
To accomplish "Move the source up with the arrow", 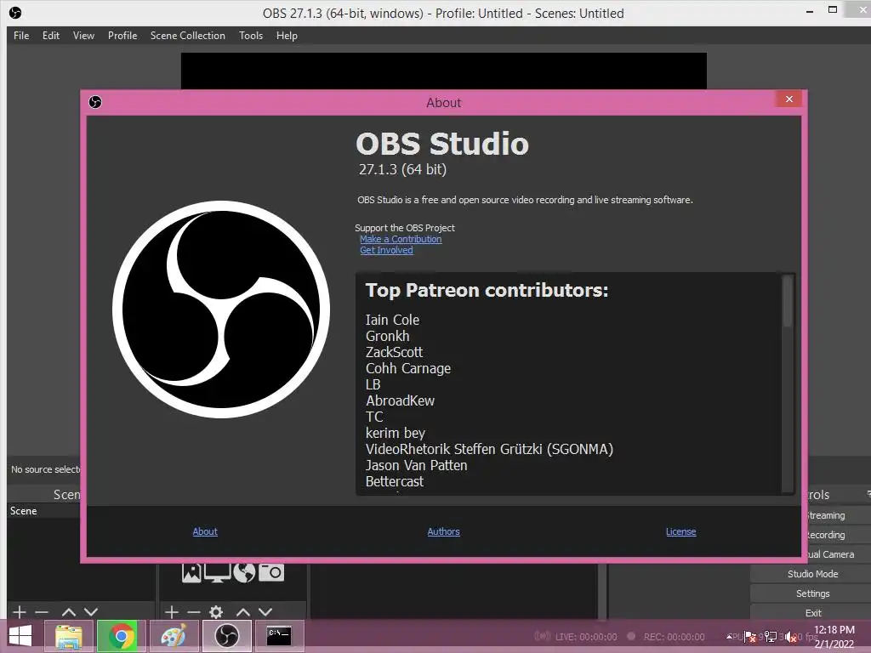I will point(243,612).
